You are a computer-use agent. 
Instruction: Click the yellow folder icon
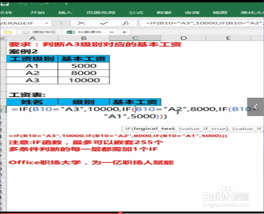(x=8, y=32)
